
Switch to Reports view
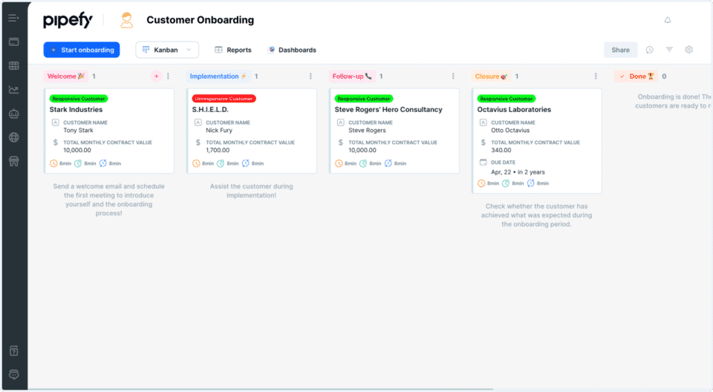pos(232,50)
